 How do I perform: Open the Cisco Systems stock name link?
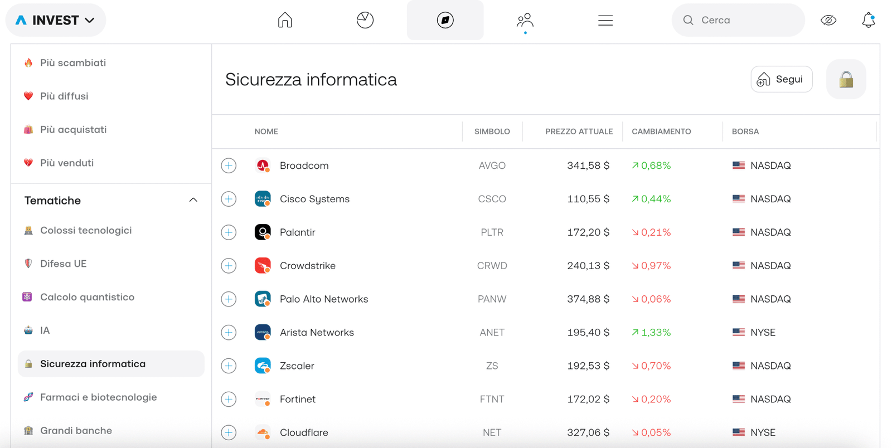[x=315, y=199]
